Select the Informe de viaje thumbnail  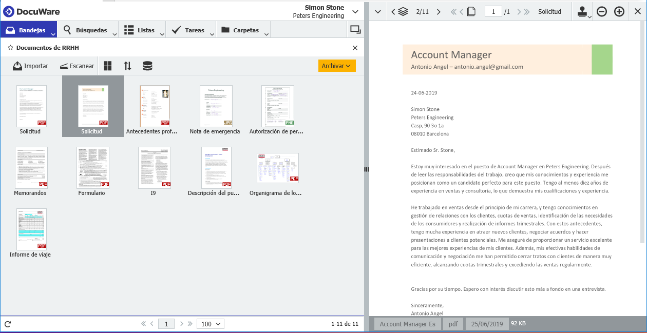(x=31, y=228)
